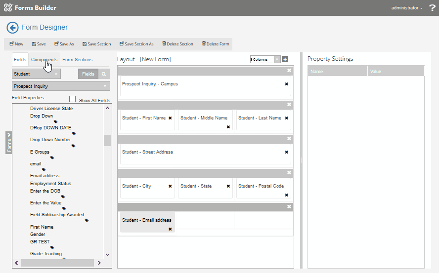Screen dimensions: 439x273
Task: Click the plus icon to add a row
Action: (285, 59)
